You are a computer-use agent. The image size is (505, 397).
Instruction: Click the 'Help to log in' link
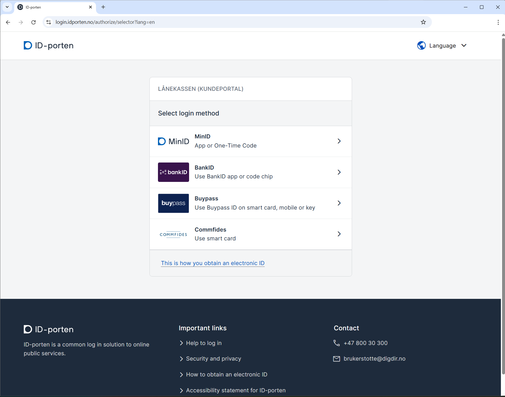coord(204,343)
